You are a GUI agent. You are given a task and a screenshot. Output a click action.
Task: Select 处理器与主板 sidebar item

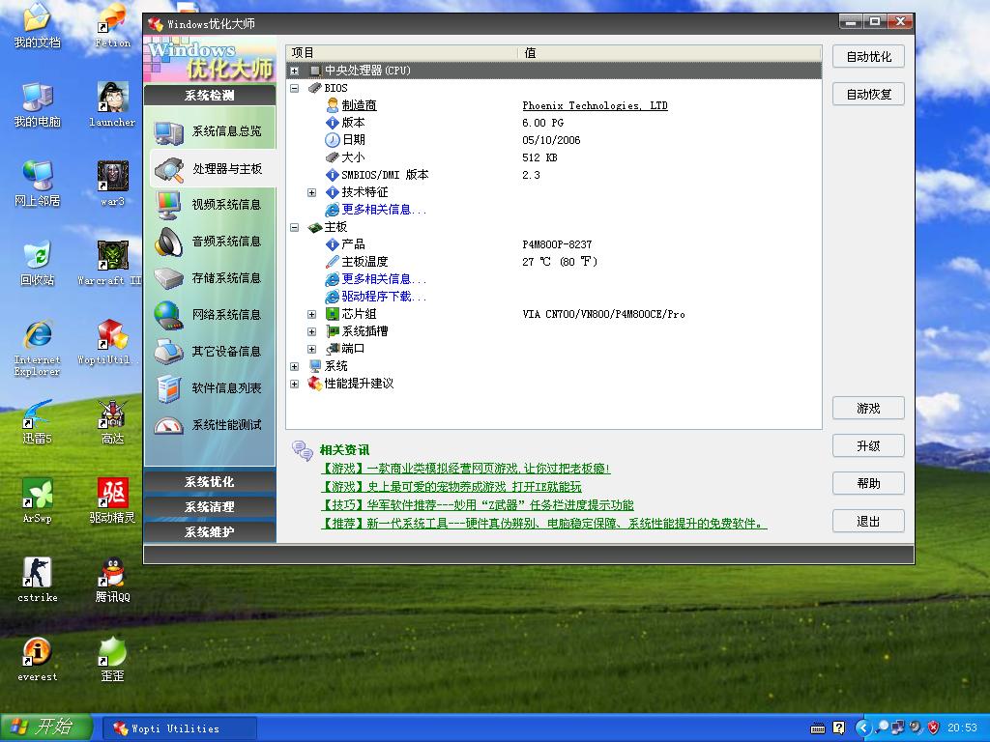click(213, 168)
